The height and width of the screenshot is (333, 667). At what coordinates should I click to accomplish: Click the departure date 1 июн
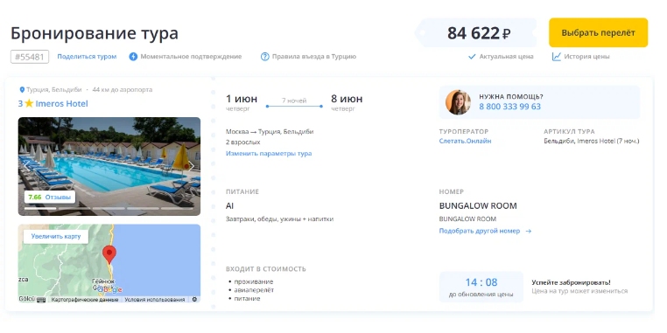coord(242,99)
